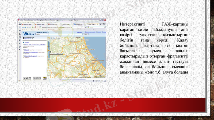214x120 pixels.
Task: Toggle the side panel button in tab bar
Action: pyautogui.click(x=20, y=24)
